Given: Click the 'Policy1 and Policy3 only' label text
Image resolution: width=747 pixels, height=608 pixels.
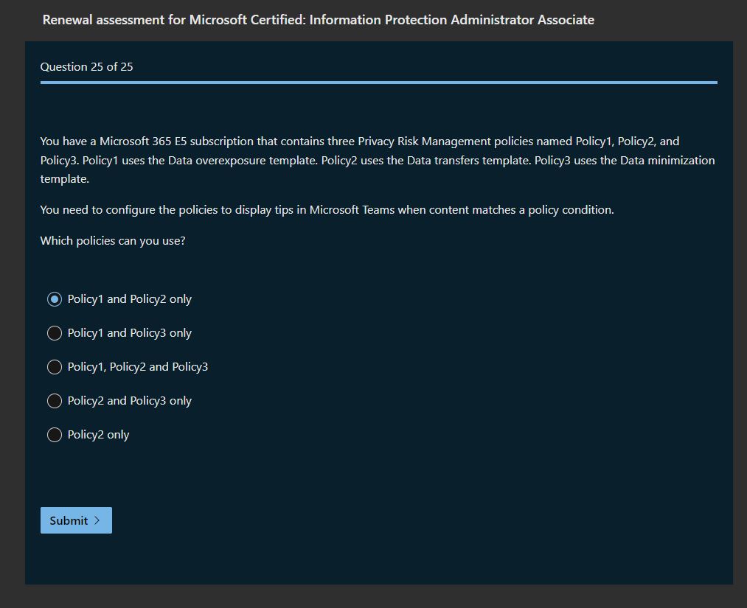Looking at the screenshot, I should coord(129,333).
